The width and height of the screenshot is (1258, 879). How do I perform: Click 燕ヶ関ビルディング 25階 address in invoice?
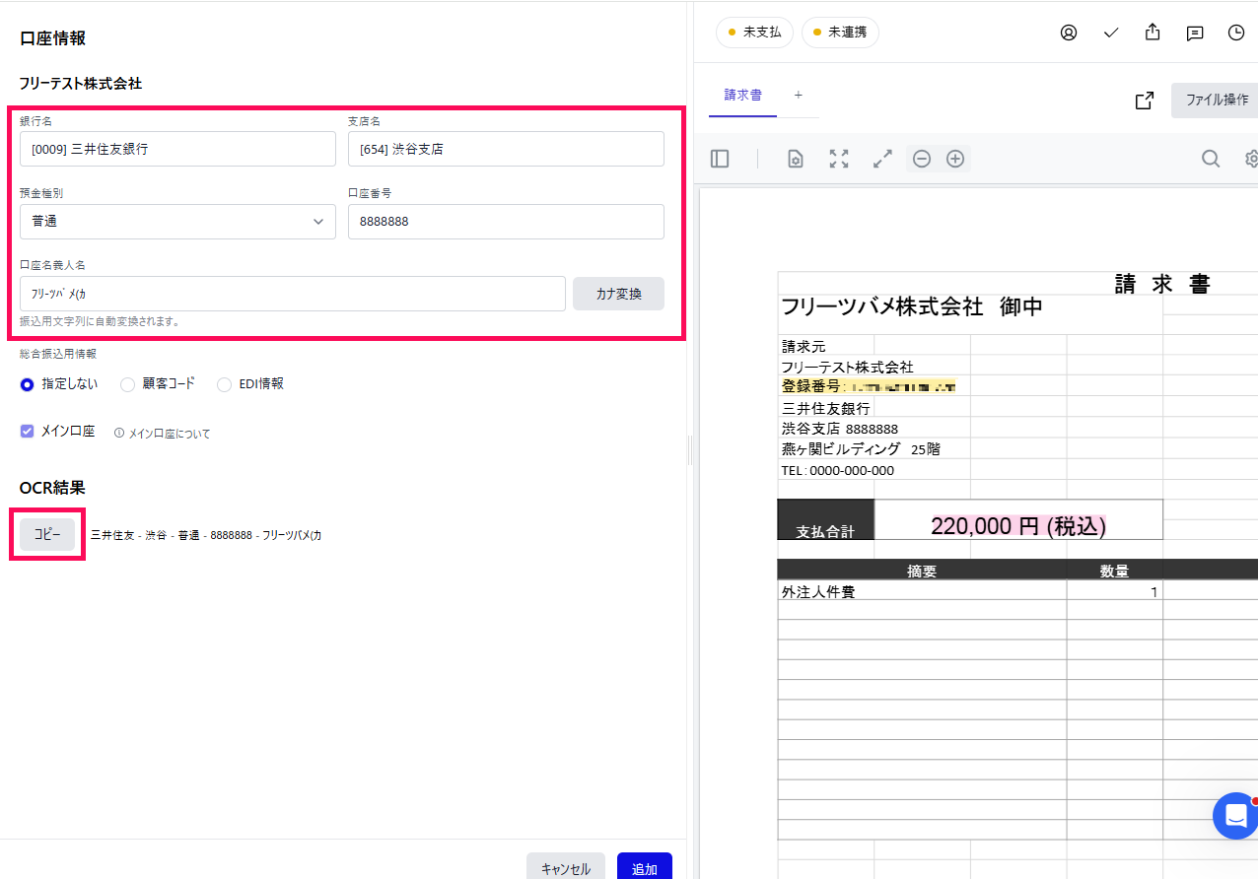(x=861, y=449)
